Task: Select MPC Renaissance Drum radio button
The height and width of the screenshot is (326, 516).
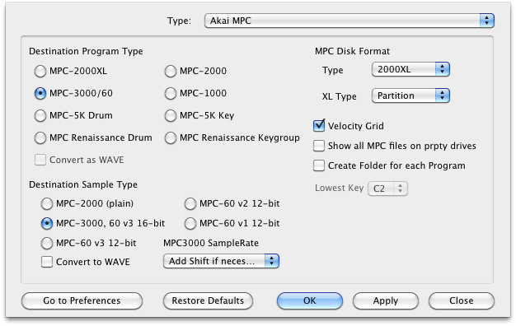Action: [x=40, y=137]
